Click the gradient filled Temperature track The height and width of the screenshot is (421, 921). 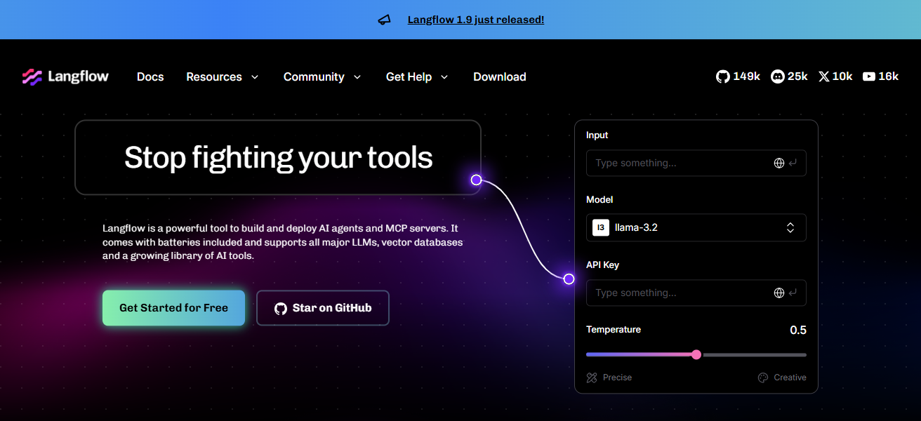(x=639, y=355)
